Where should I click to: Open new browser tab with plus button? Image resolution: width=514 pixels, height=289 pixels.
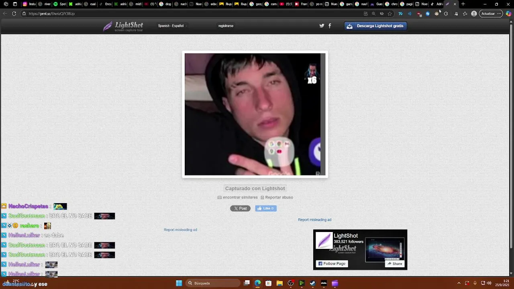(463, 4)
